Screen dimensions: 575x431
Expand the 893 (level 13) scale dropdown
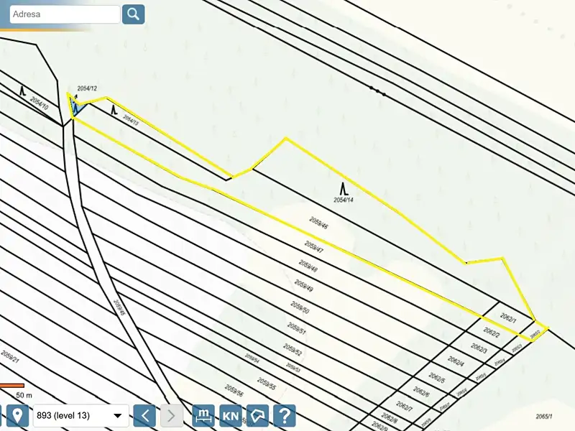(81, 416)
